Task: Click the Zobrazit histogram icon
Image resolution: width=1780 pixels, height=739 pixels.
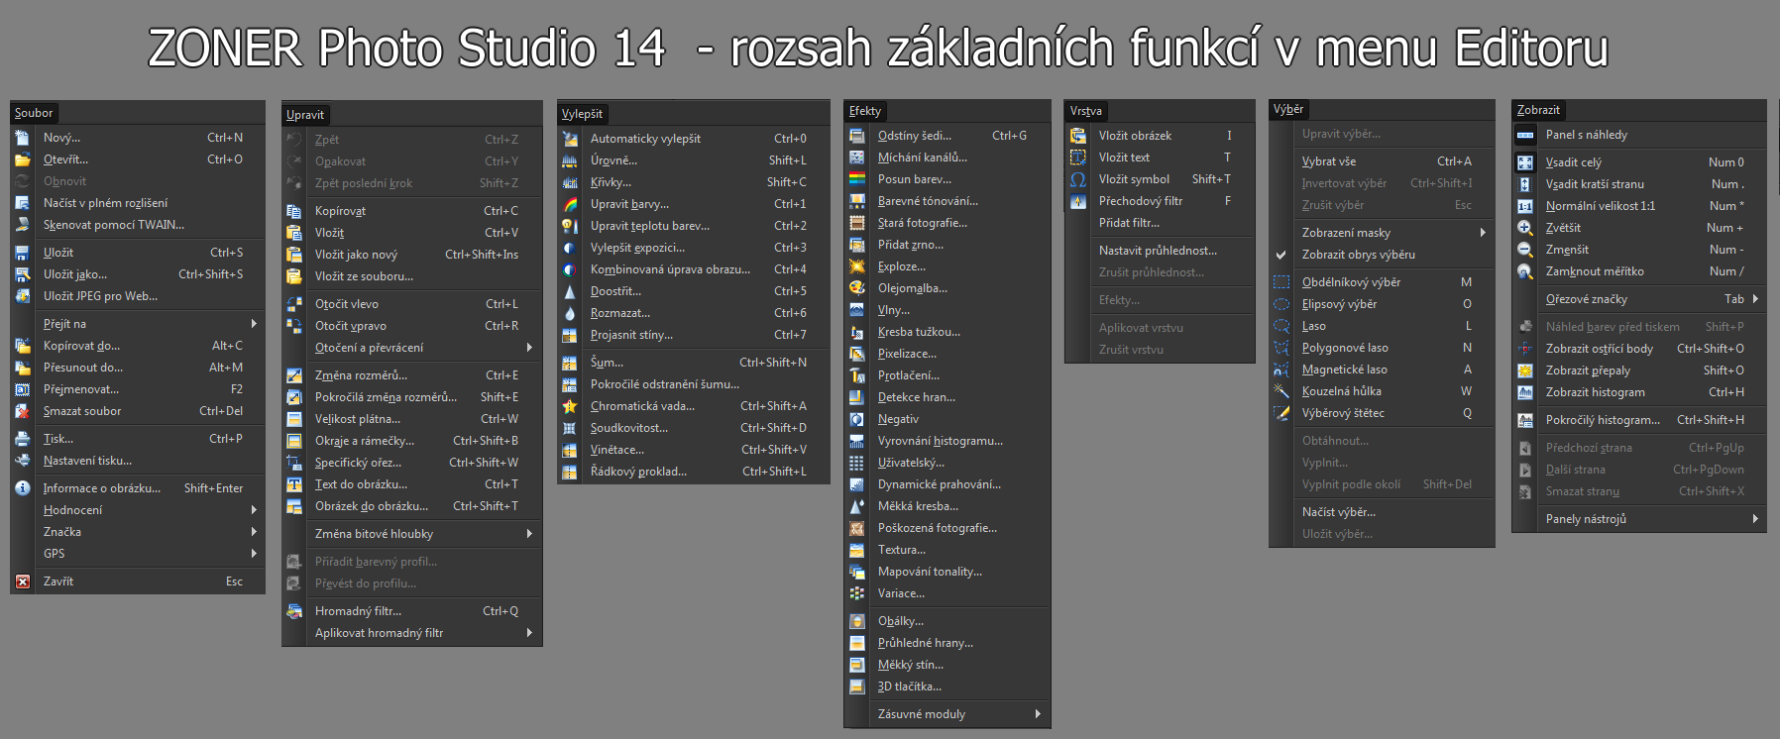Action: (x=1525, y=392)
